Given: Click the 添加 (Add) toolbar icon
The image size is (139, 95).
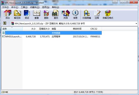Looking at the screenshot, I should pos(8,14).
